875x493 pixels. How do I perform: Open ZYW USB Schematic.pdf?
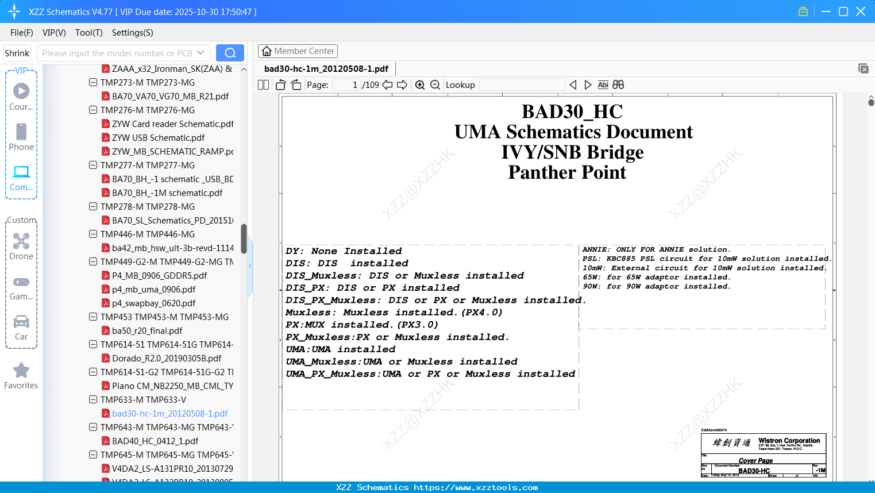click(159, 138)
